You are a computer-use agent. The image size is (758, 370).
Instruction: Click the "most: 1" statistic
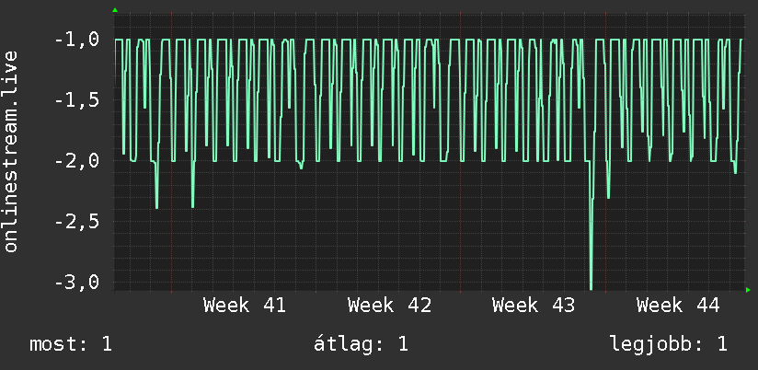[71, 345]
